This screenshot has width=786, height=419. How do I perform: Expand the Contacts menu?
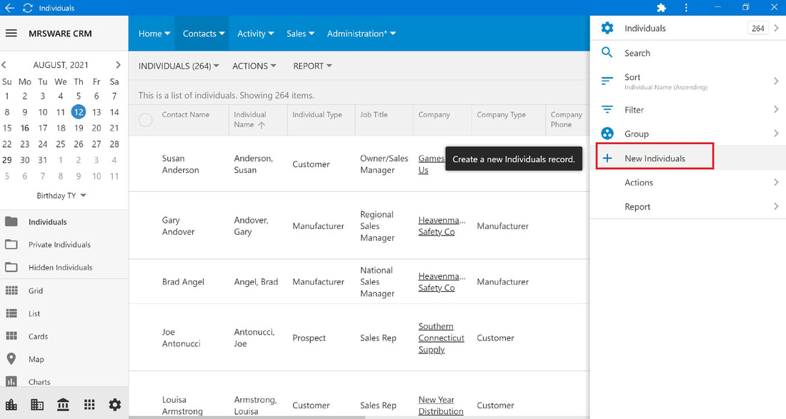[x=204, y=34]
